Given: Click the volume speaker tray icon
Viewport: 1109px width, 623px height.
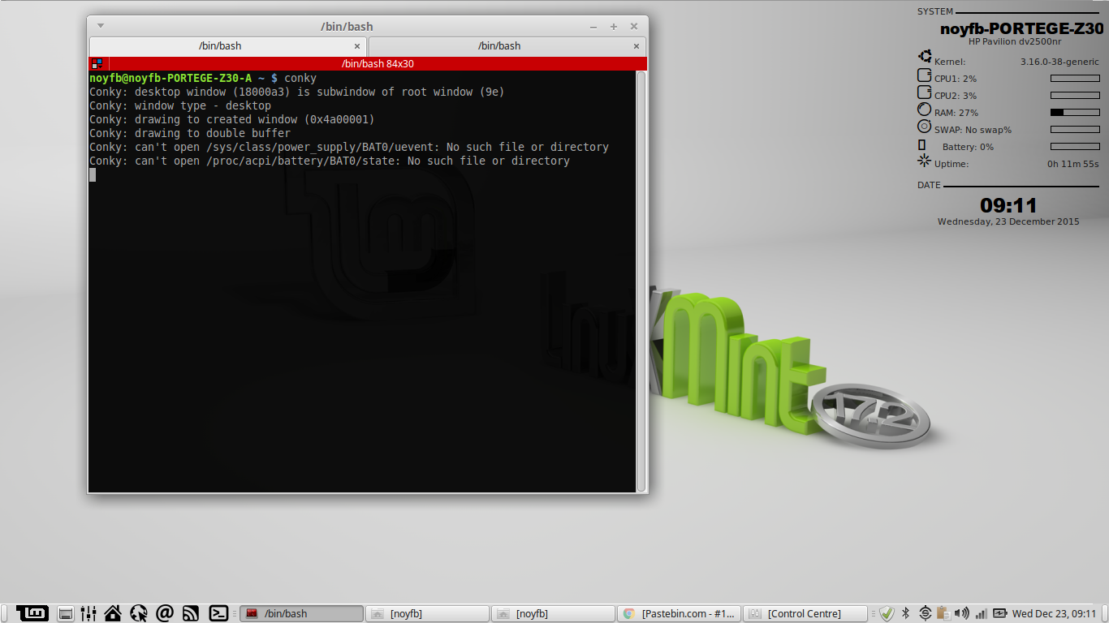Looking at the screenshot, I should click(962, 613).
